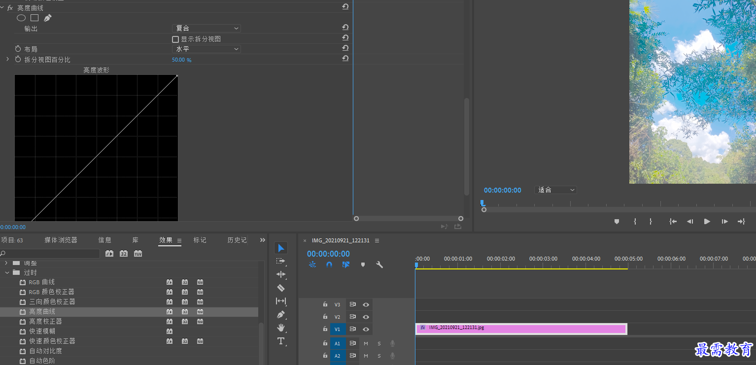Switch to the 标记 tab
The height and width of the screenshot is (365, 756).
(200, 240)
